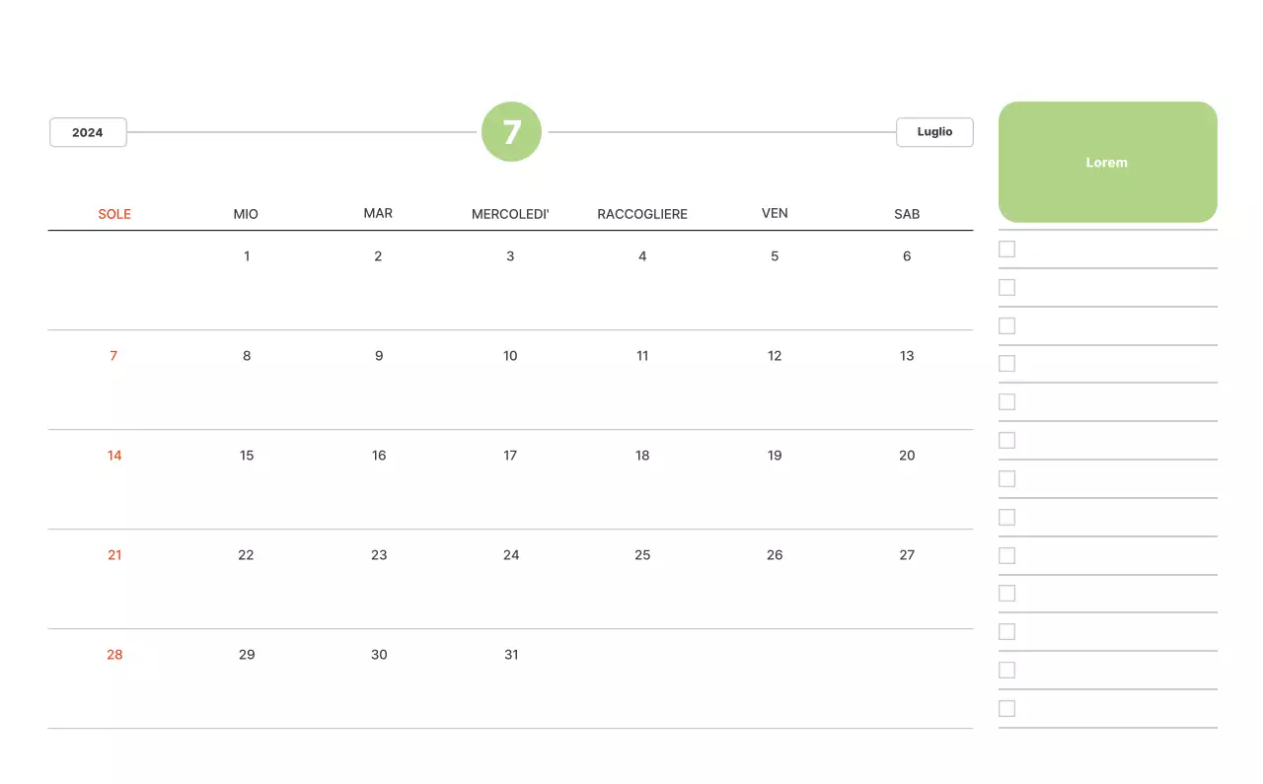Image resolution: width=1263 pixels, height=784 pixels.
Task: Click the green month number 7 circle
Action: click(511, 132)
